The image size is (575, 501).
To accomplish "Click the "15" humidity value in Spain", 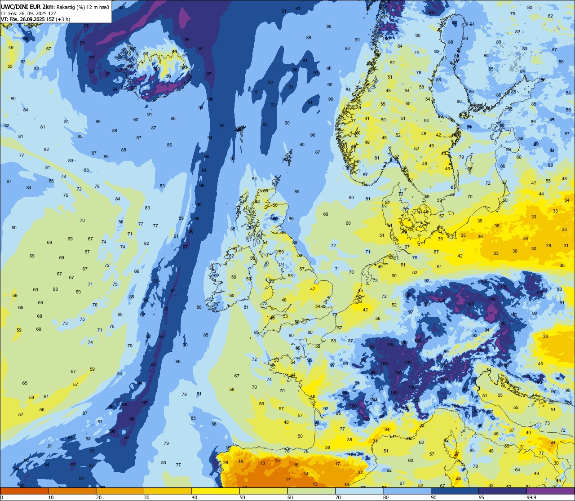I will point(278,460).
